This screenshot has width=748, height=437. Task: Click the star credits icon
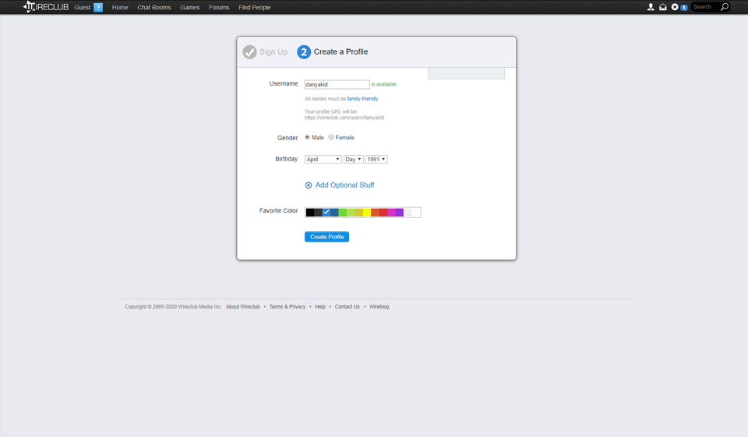click(x=675, y=7)
